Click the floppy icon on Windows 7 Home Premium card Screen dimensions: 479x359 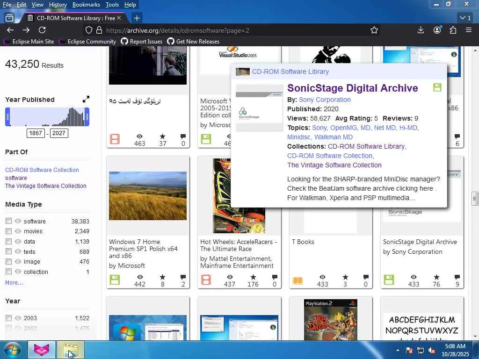pos(115,280)
